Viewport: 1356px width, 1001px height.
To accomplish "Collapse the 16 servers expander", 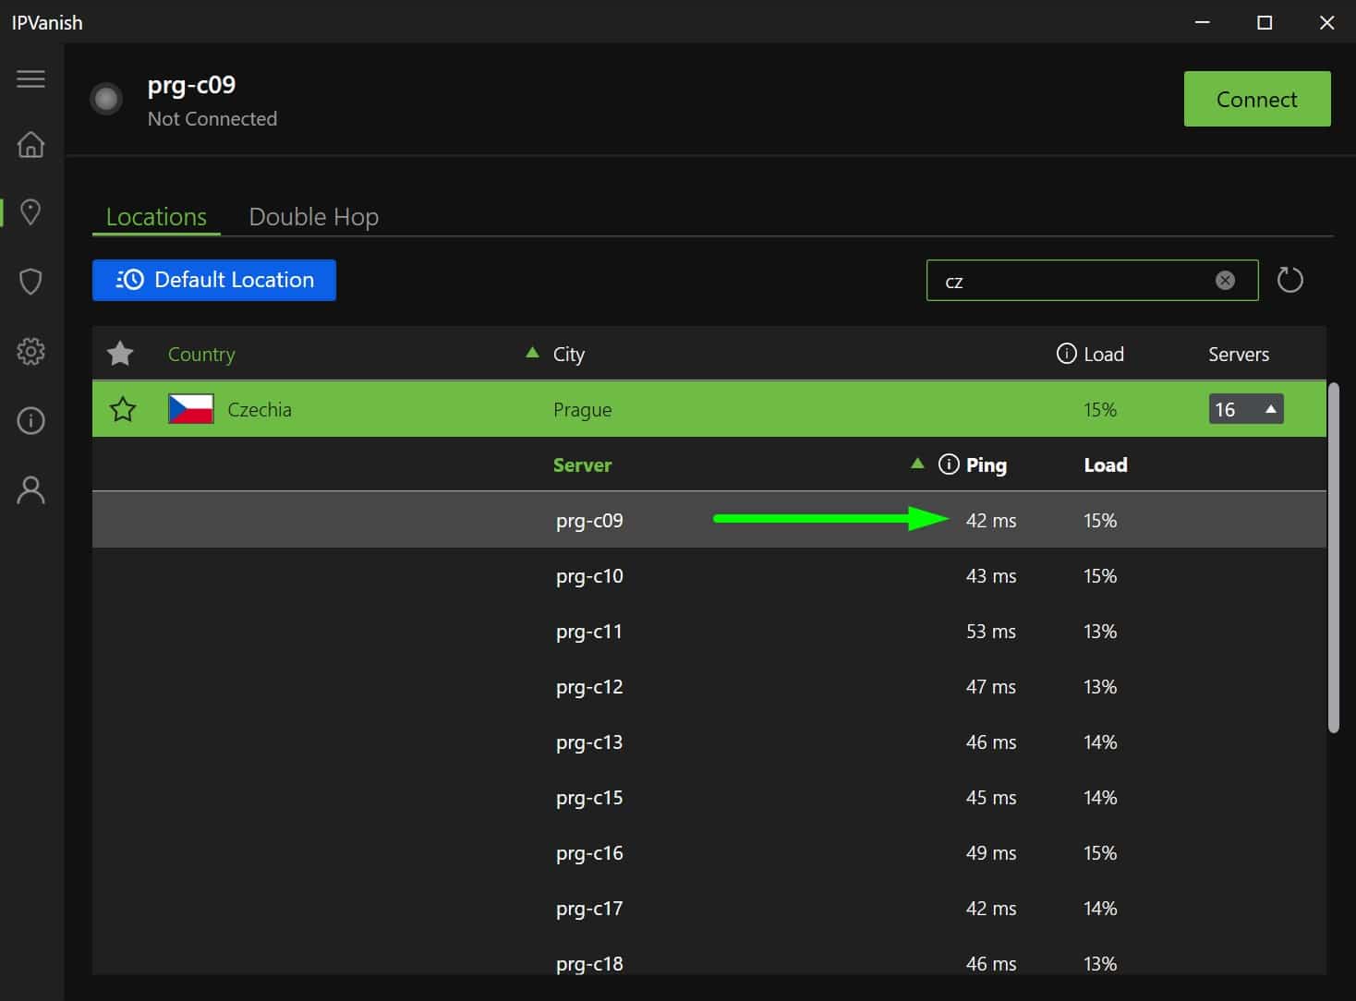I will (1246, 409).
